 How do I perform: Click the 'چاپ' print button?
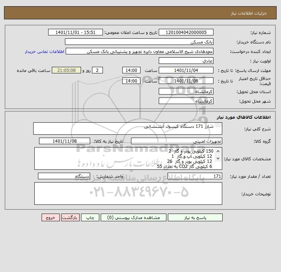point(90,218)
